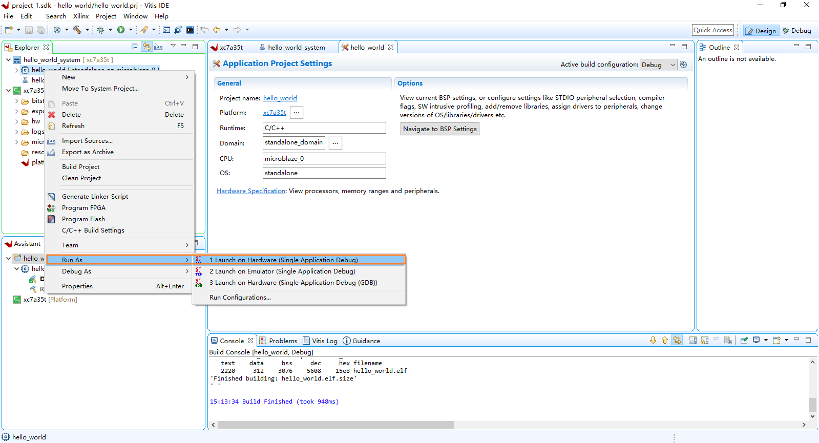This screenshot has height=443, width=819.
Task: Click the dark Vitis terminal toolbar icon
Action: (190, 30)
